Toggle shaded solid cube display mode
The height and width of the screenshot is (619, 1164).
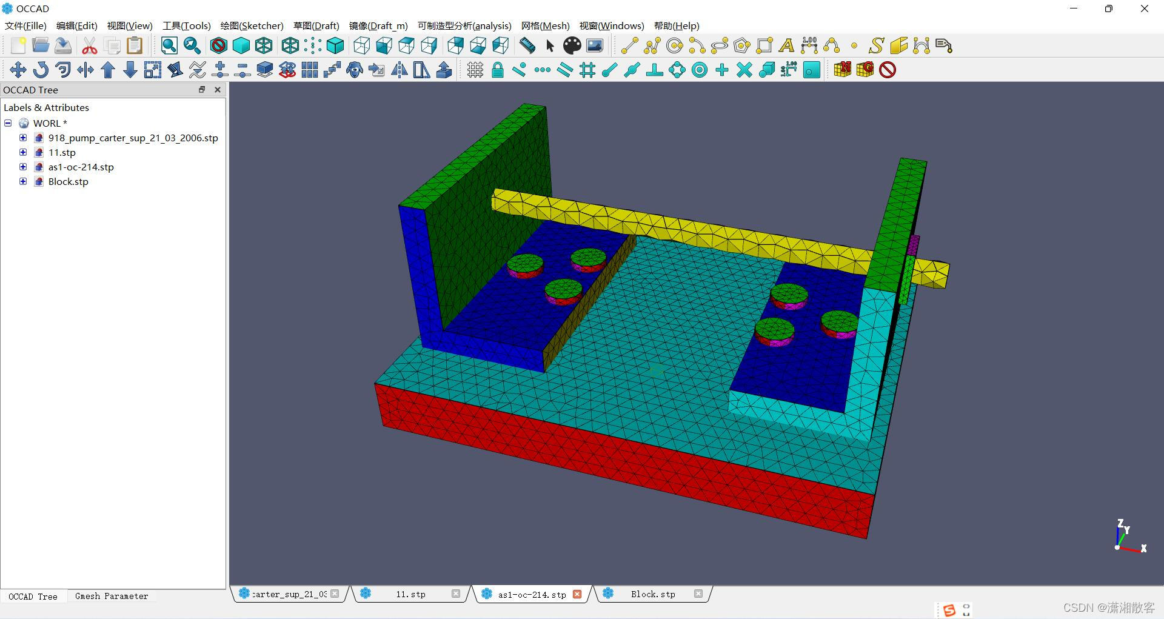click(x=241, y=45)
